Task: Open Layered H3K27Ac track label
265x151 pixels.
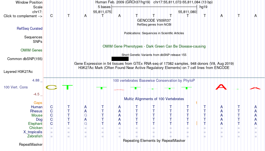Action: [x=18, y=72]
